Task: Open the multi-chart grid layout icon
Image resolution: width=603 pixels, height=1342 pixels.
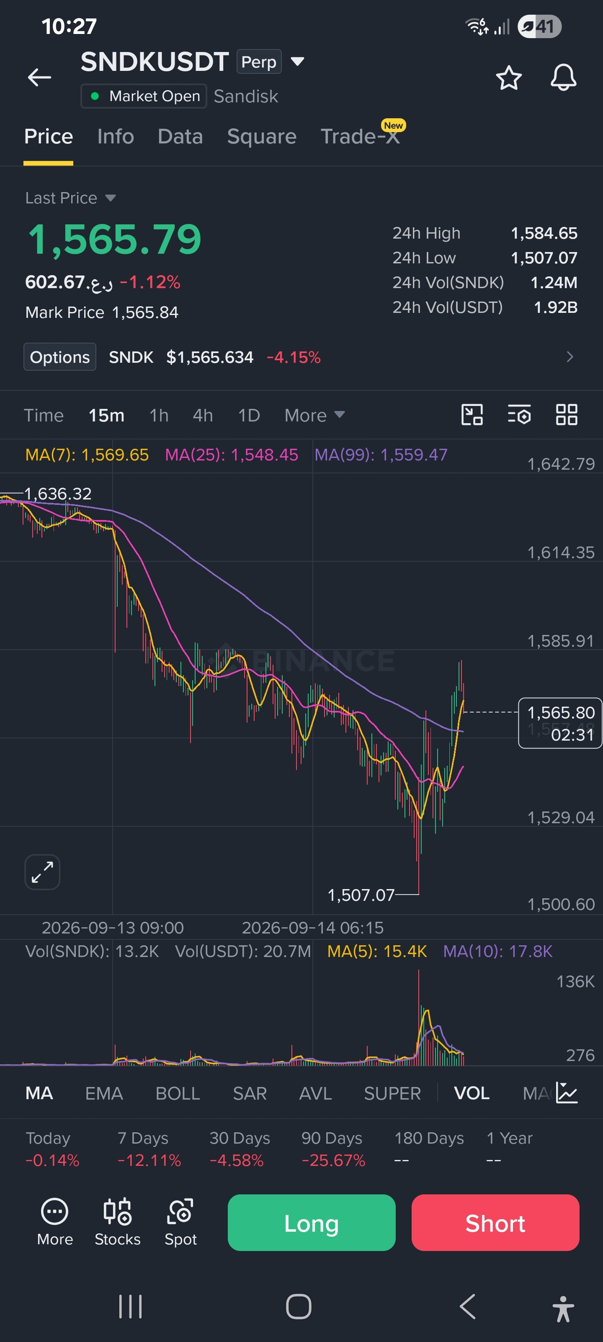Action: point(567,415)
